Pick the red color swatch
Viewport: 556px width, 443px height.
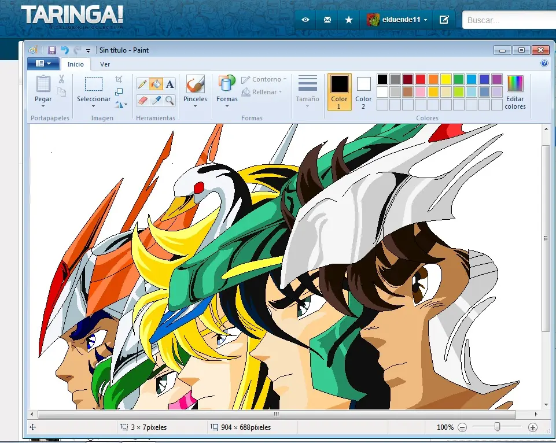[421, 79]
